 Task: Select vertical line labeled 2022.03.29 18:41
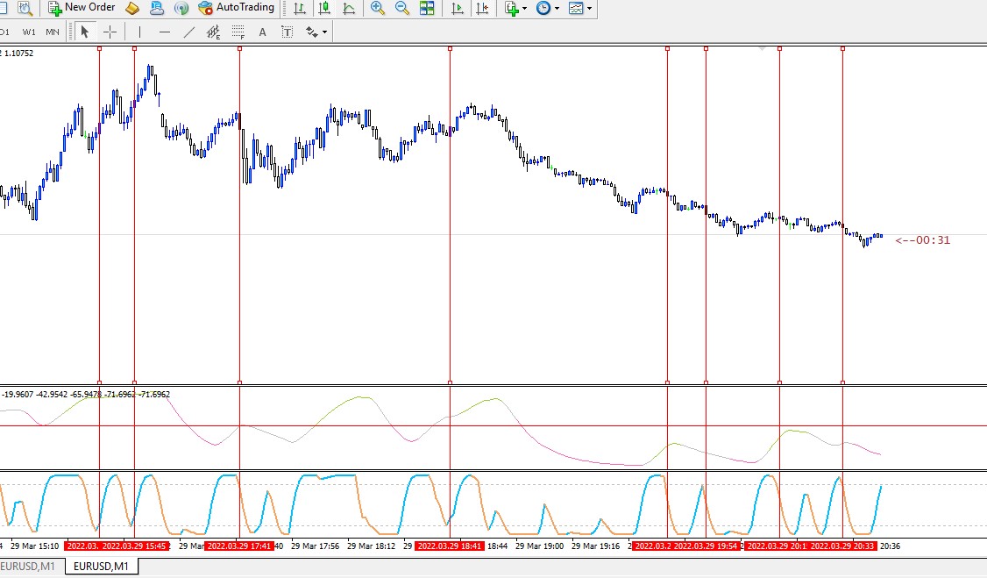450,214
